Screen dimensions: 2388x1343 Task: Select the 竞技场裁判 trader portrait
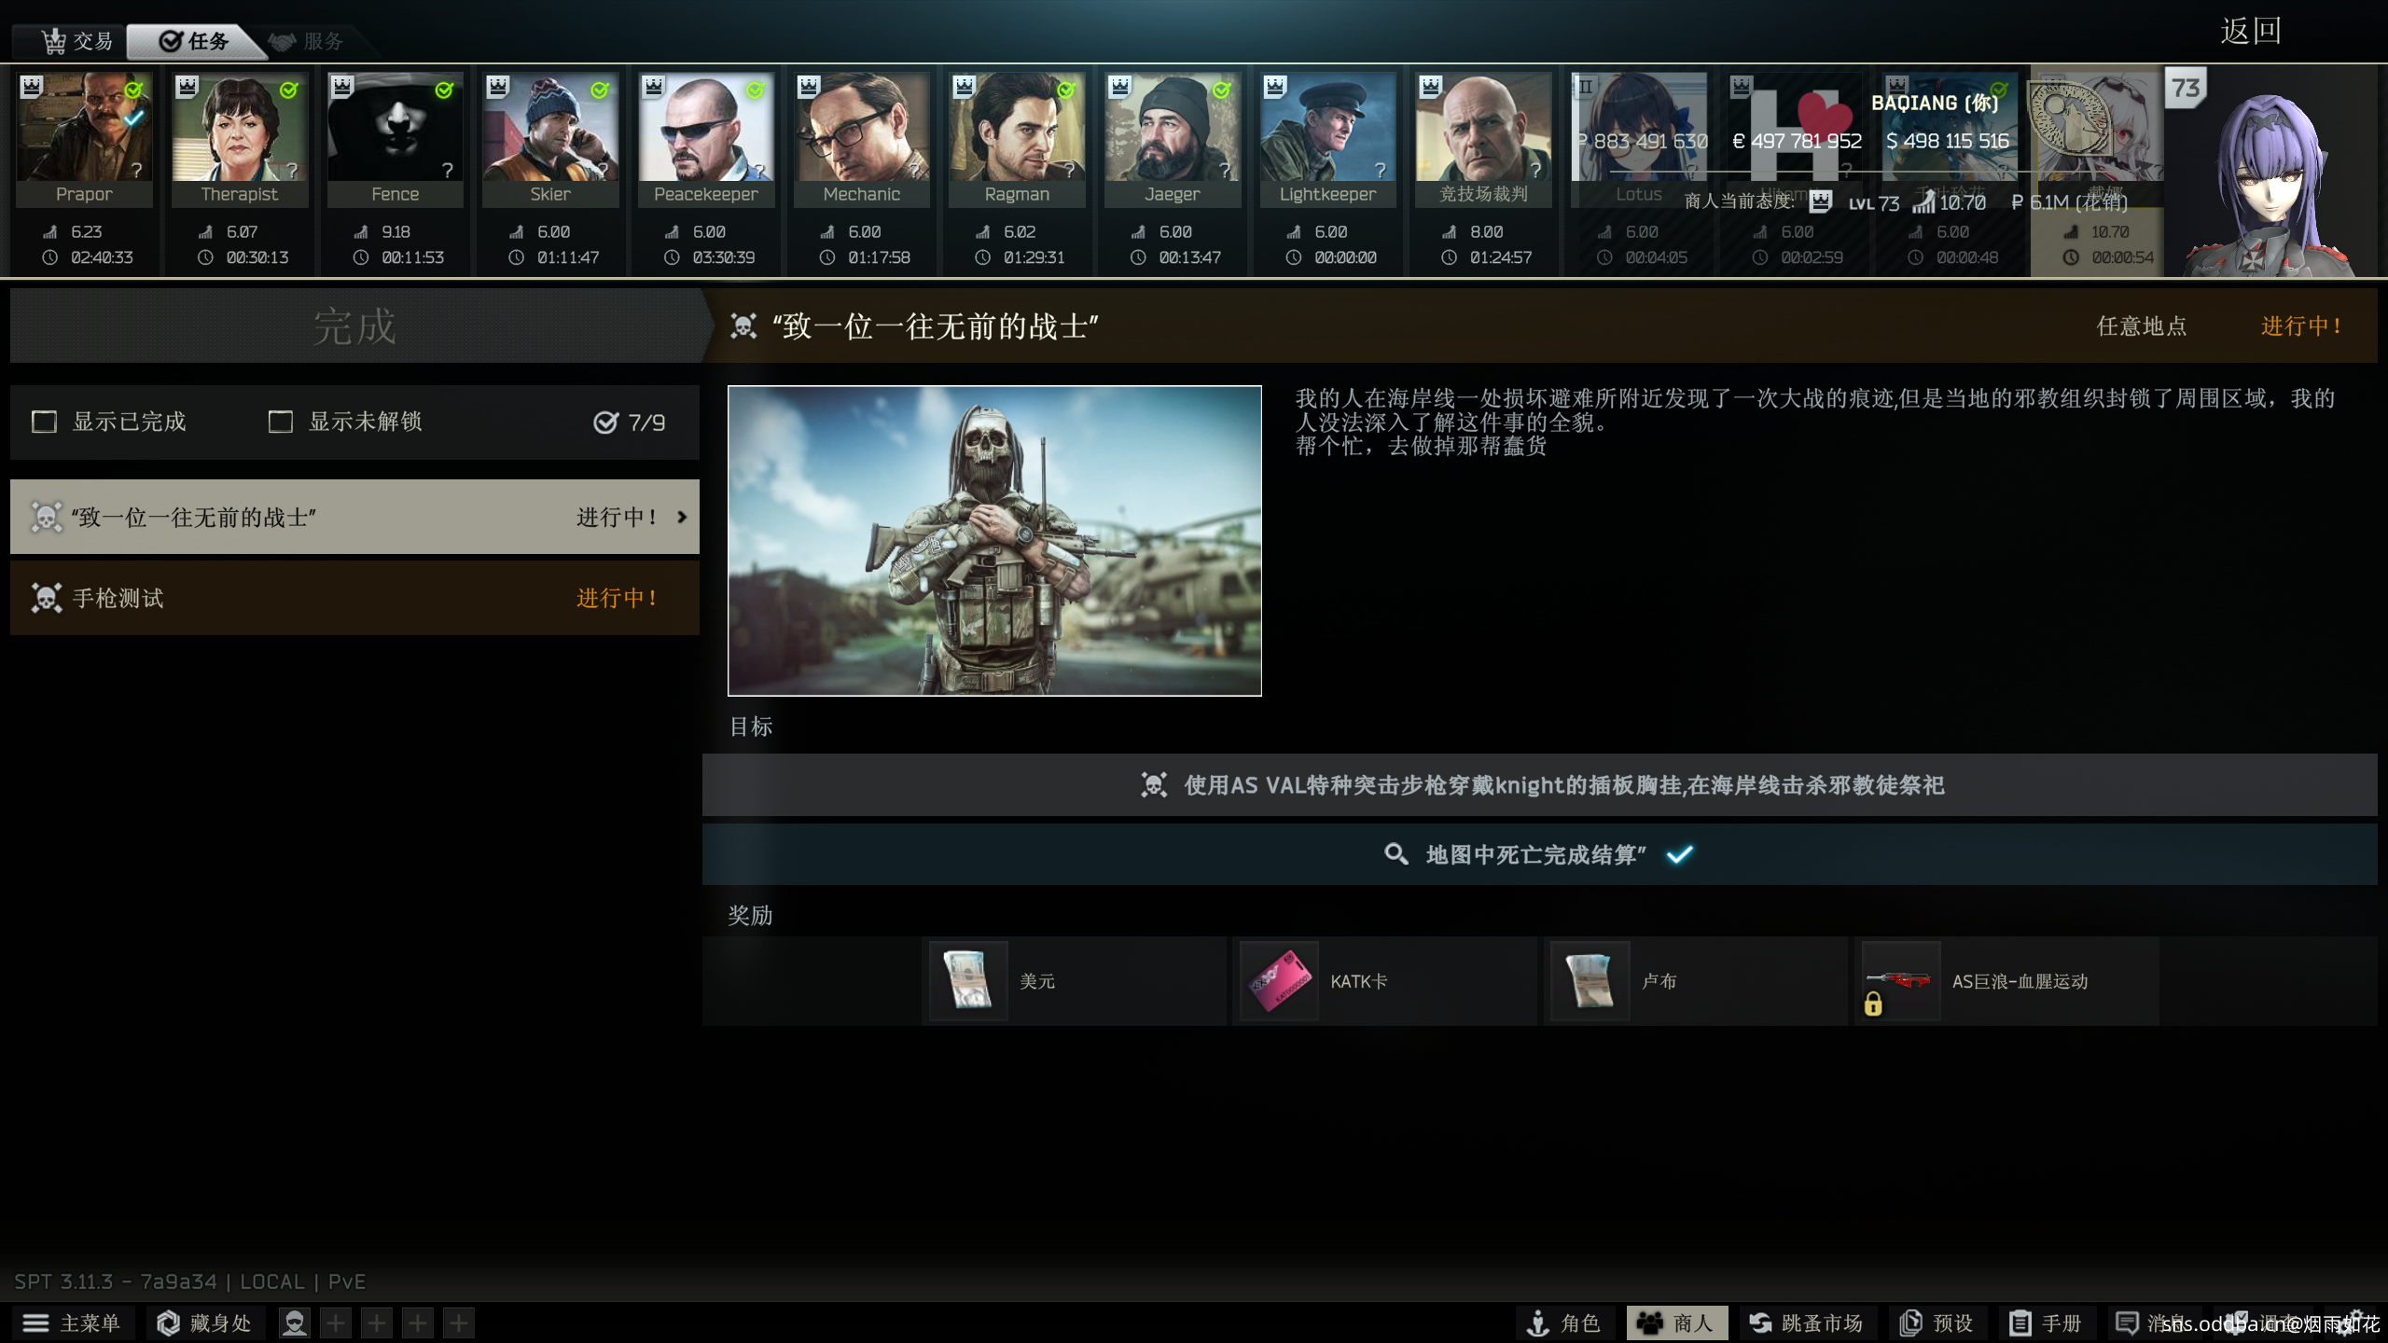(x=1483, y=128)
